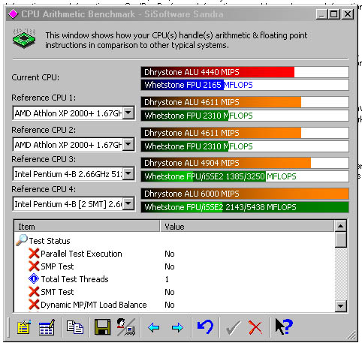
Task: Click the Dhrystone ALU 4904 MIPS bar
Action: click(x=245, y=163)
